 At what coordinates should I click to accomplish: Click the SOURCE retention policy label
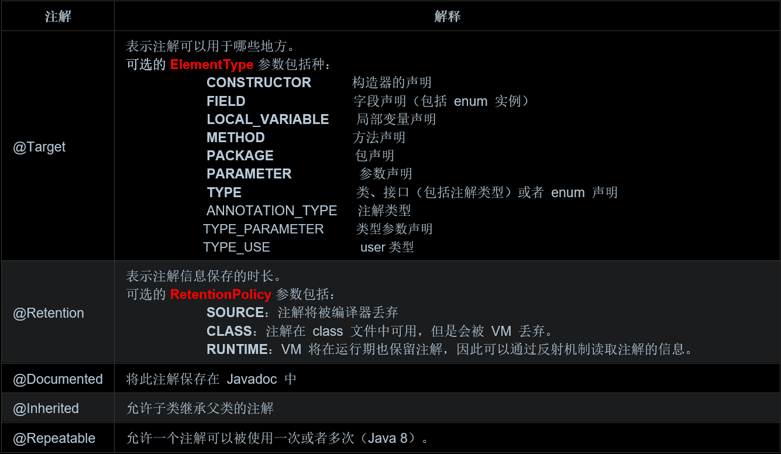[235, 312]
